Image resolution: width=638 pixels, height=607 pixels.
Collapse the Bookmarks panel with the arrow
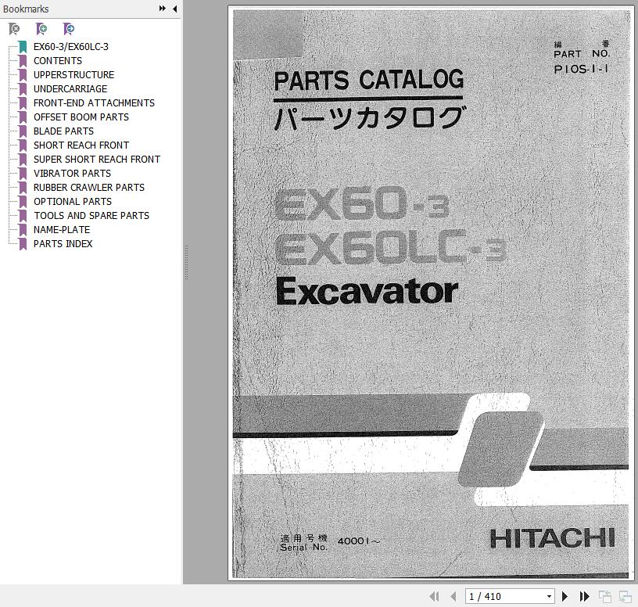175,9
